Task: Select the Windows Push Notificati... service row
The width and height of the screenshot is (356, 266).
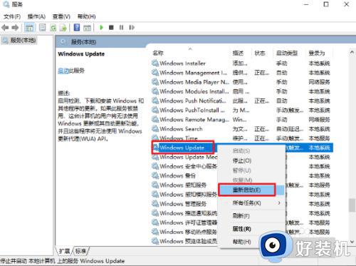Action: (242, 101)
